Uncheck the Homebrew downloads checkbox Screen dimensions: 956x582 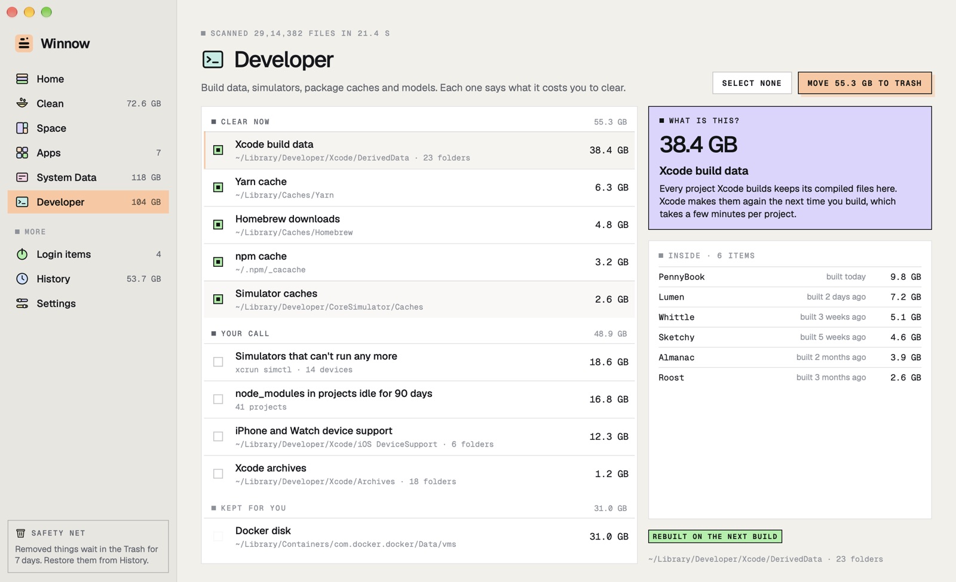[218, 225]
